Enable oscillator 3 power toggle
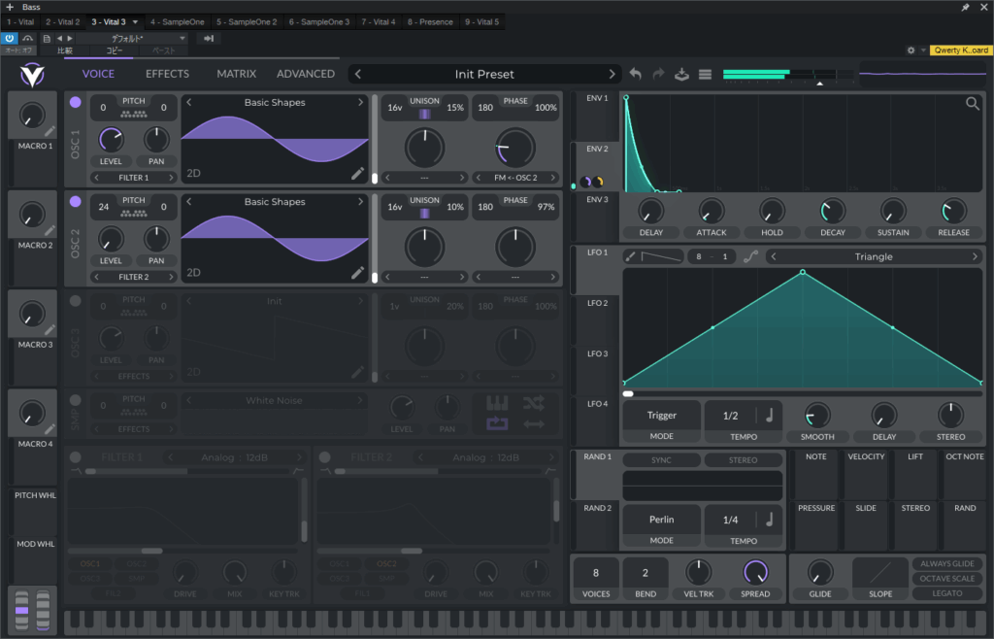The width and height of the screenshot is (994, 639). (76, 301)
